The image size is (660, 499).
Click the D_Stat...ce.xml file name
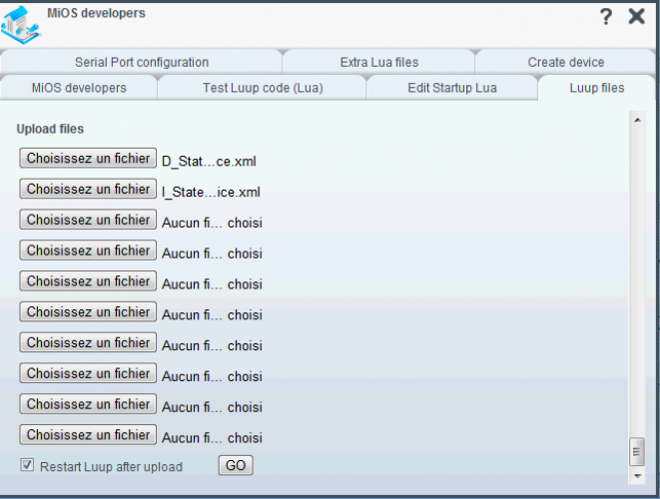tap(209, 161)
